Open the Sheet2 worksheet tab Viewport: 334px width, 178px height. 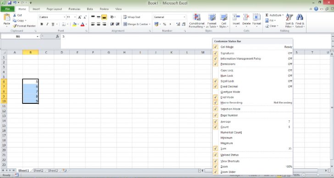click(x=39, y=170)
